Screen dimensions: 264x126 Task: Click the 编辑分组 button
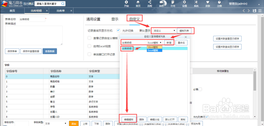click(x=154, y=119)
